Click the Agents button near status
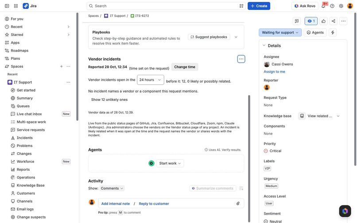Screen dimensions: 357x223 click(315, 33)
